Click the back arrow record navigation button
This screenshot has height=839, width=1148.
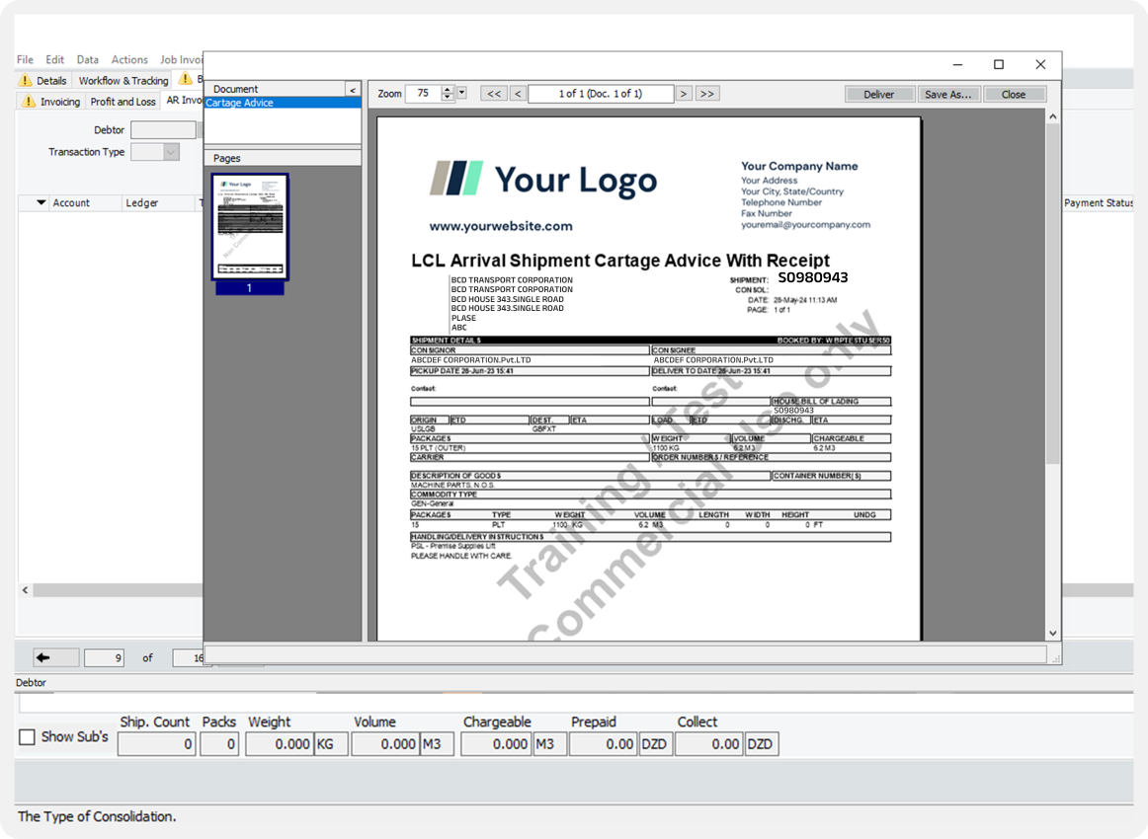(55, 657)
